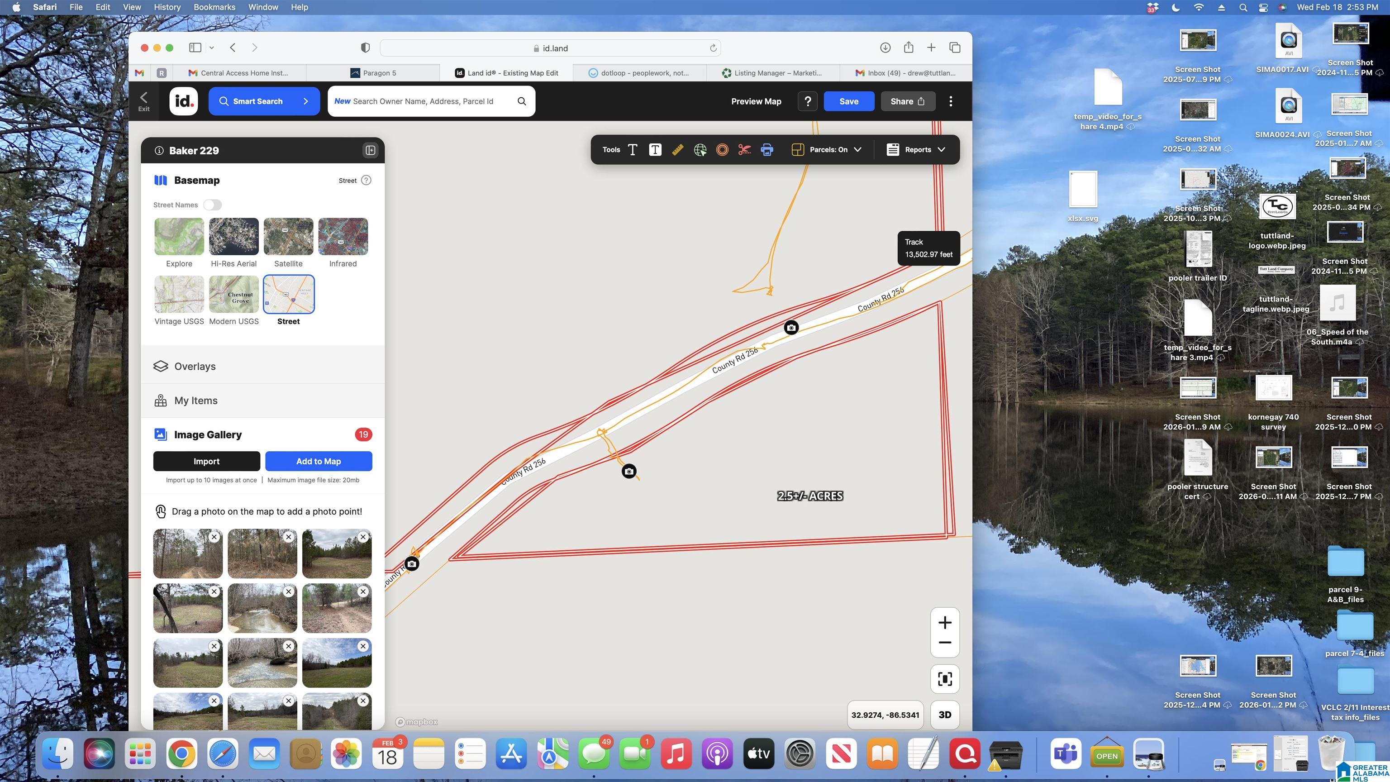Click the info icon next to Baker 229
Image resolution: width=1390 pixels, height=782 pixels.
[x=160, y=151]
